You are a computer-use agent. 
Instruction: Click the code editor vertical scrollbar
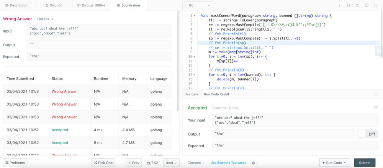click(381, 36)
